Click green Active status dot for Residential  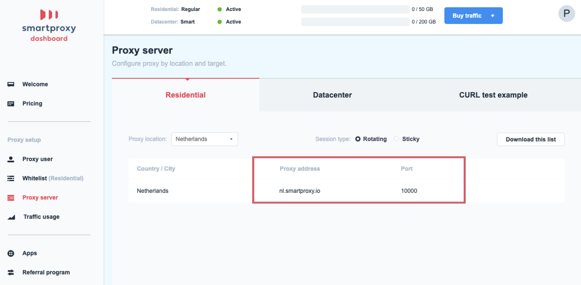[220, 9]
